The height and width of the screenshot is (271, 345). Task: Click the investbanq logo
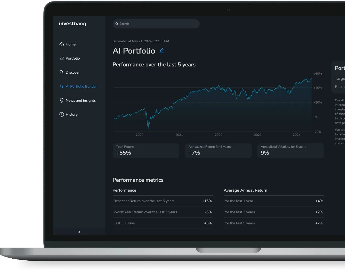pyautogui.click(x=72, y=24)
